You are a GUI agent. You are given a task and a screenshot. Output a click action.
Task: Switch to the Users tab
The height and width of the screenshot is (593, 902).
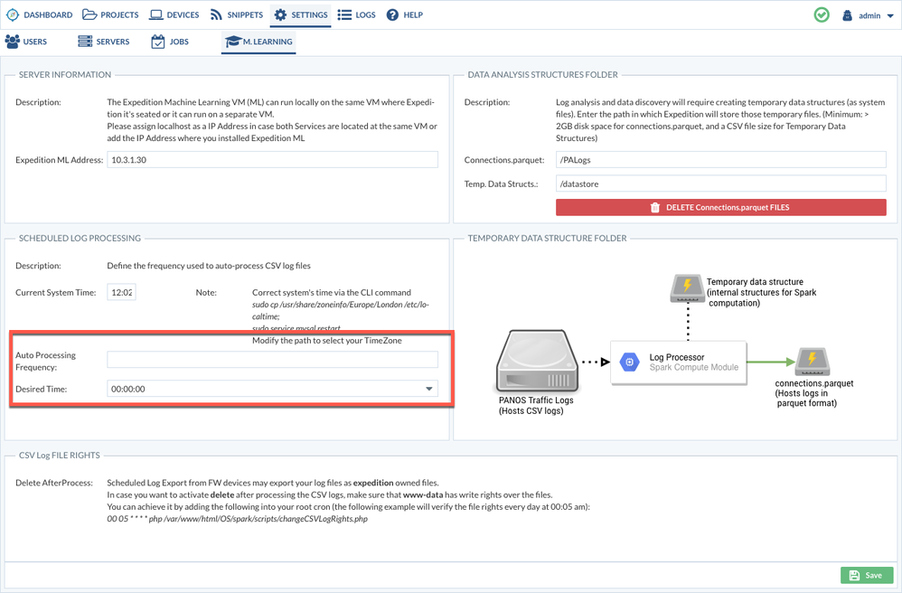click(26, 42)
